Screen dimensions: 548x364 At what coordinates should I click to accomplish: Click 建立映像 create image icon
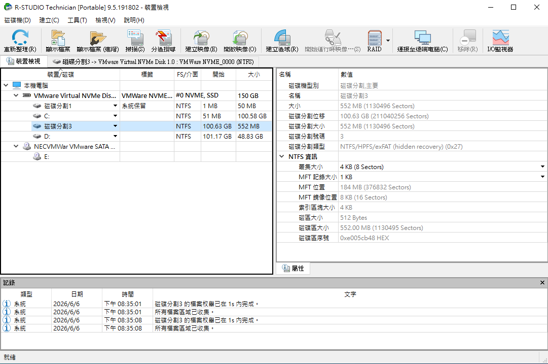click(201, 38)
